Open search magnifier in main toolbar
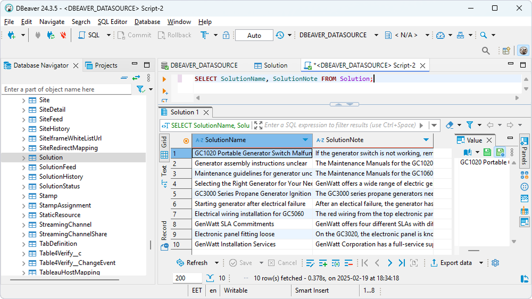Viewport: 532px width, 299px height. tap(484, 35)
